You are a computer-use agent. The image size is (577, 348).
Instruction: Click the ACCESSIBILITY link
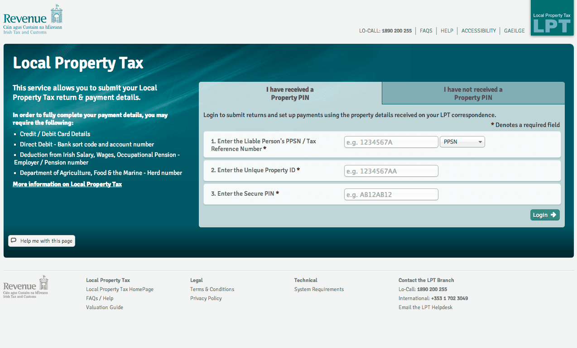(x=478, y=31)
